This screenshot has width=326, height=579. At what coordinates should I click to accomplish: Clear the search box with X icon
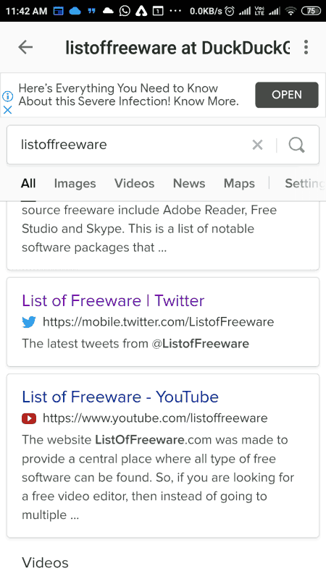tap(258, 145)
